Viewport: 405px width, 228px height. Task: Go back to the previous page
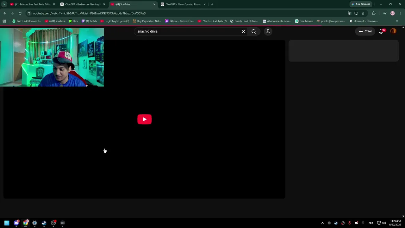click(5, 13)
